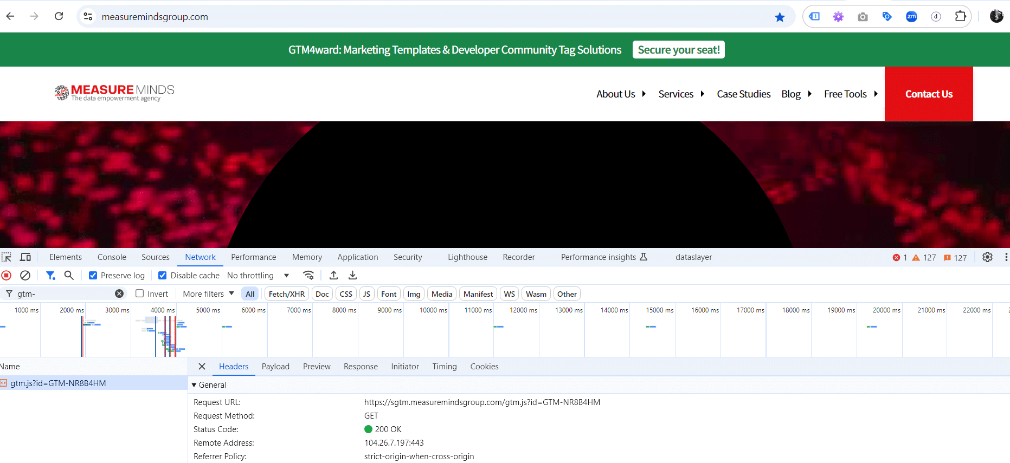The width and height of the screenshot is (1010, 463).
Task: Import HAR file upload icon
Action: (x=333, y=275)
